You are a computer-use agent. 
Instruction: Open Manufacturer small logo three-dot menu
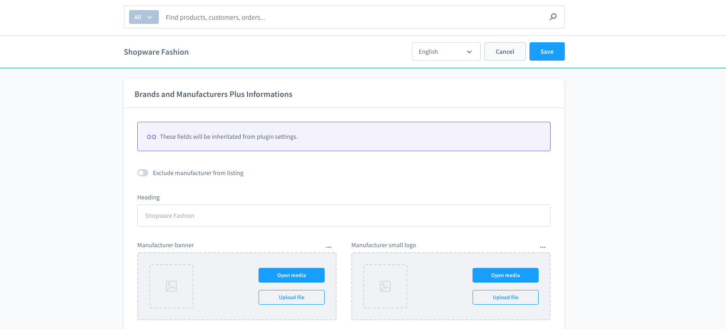click(x=543, y=247)
